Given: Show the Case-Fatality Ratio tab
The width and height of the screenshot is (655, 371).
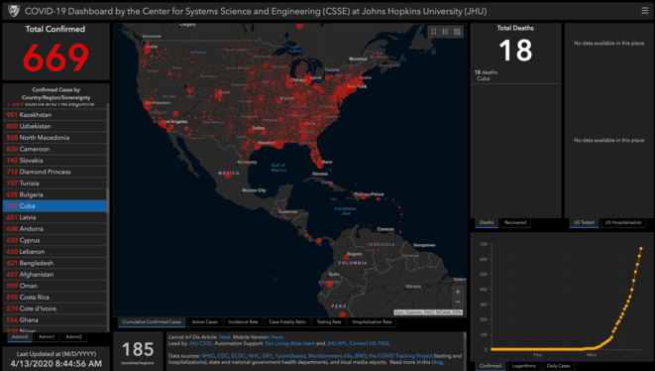Looking at the screenshot, I should (x=287, y=322).
